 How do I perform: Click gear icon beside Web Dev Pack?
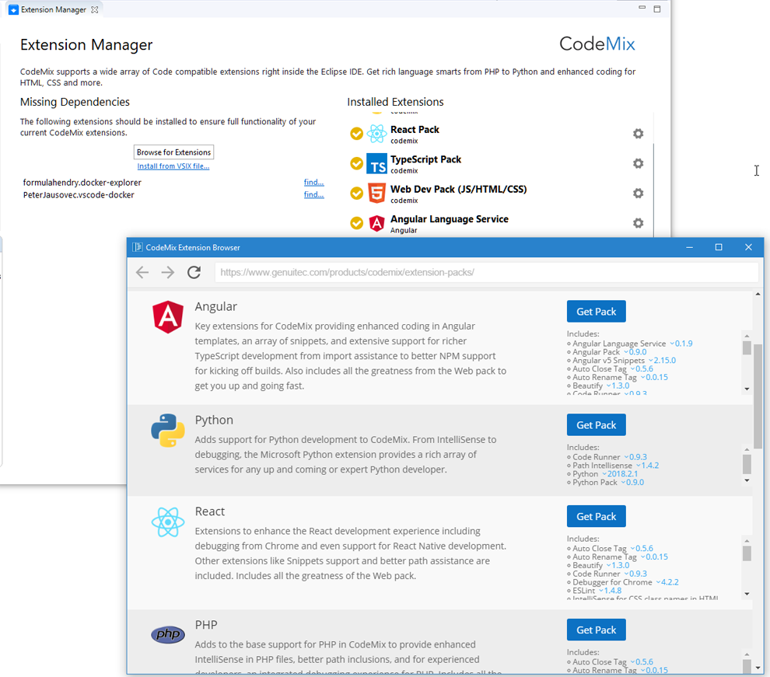click(638, 194)
